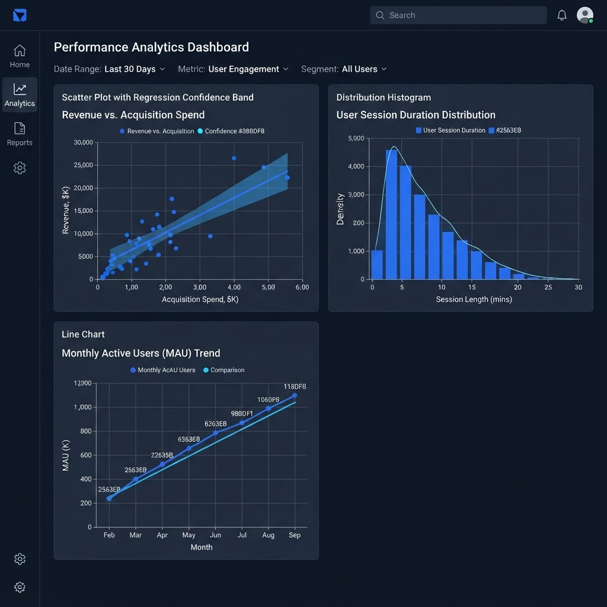
Task: Click the Feb data point on MAU line
Action: pos(109,499)
